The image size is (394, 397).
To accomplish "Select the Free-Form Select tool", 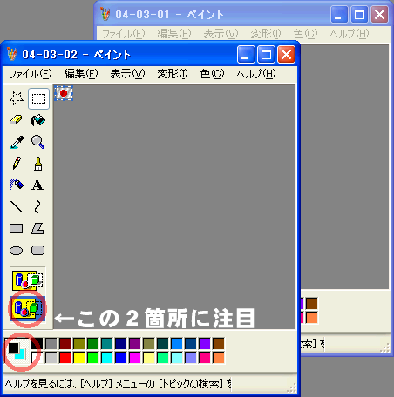I will pos(17,98).
